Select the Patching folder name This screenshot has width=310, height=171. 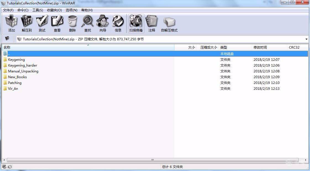click(15, 83)
